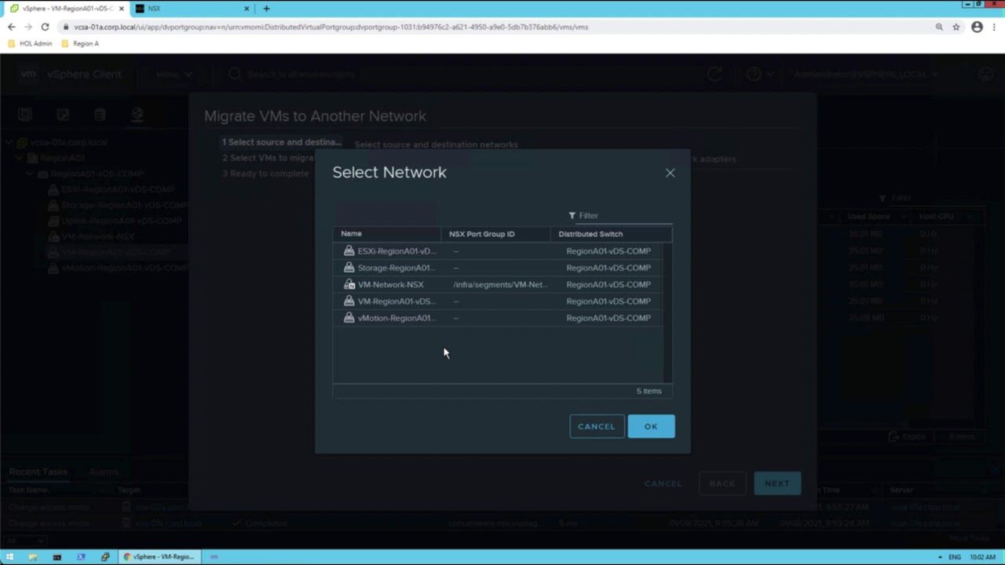Open PowerShell from the taskbar
Viewport: 1005px width, 565px height.
tap(81, 557)
